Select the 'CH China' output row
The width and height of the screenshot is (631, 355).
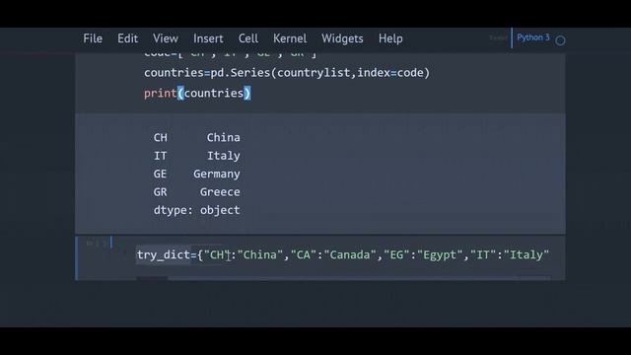point(197,138)
